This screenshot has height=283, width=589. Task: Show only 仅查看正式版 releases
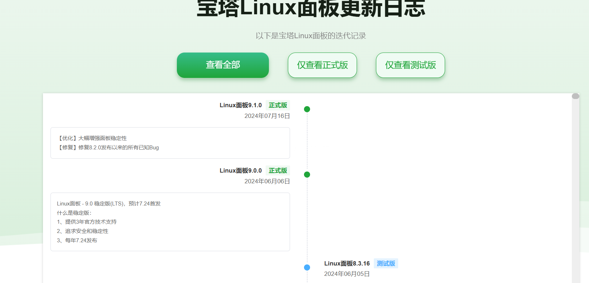tap(322, 65)
